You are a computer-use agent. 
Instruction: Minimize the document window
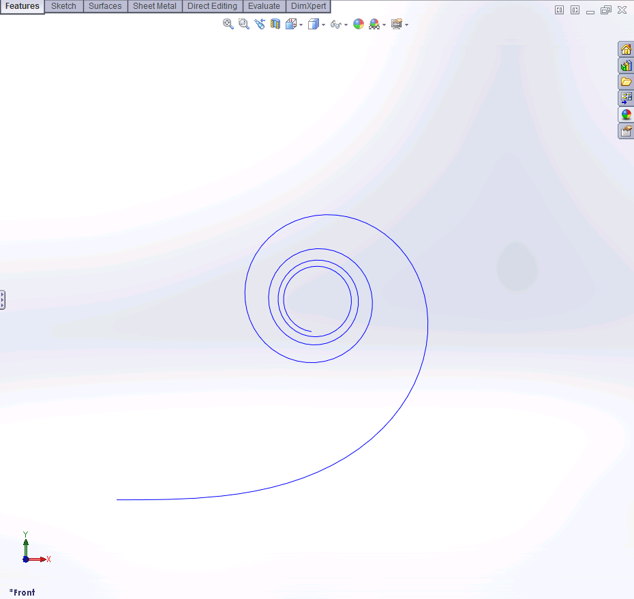[590, 11]
